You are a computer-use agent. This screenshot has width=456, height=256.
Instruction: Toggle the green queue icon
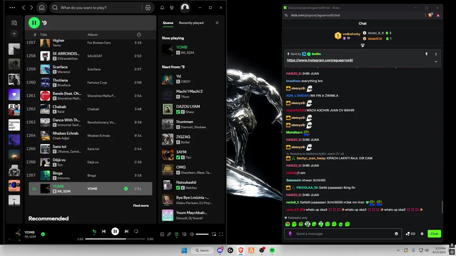176,234
